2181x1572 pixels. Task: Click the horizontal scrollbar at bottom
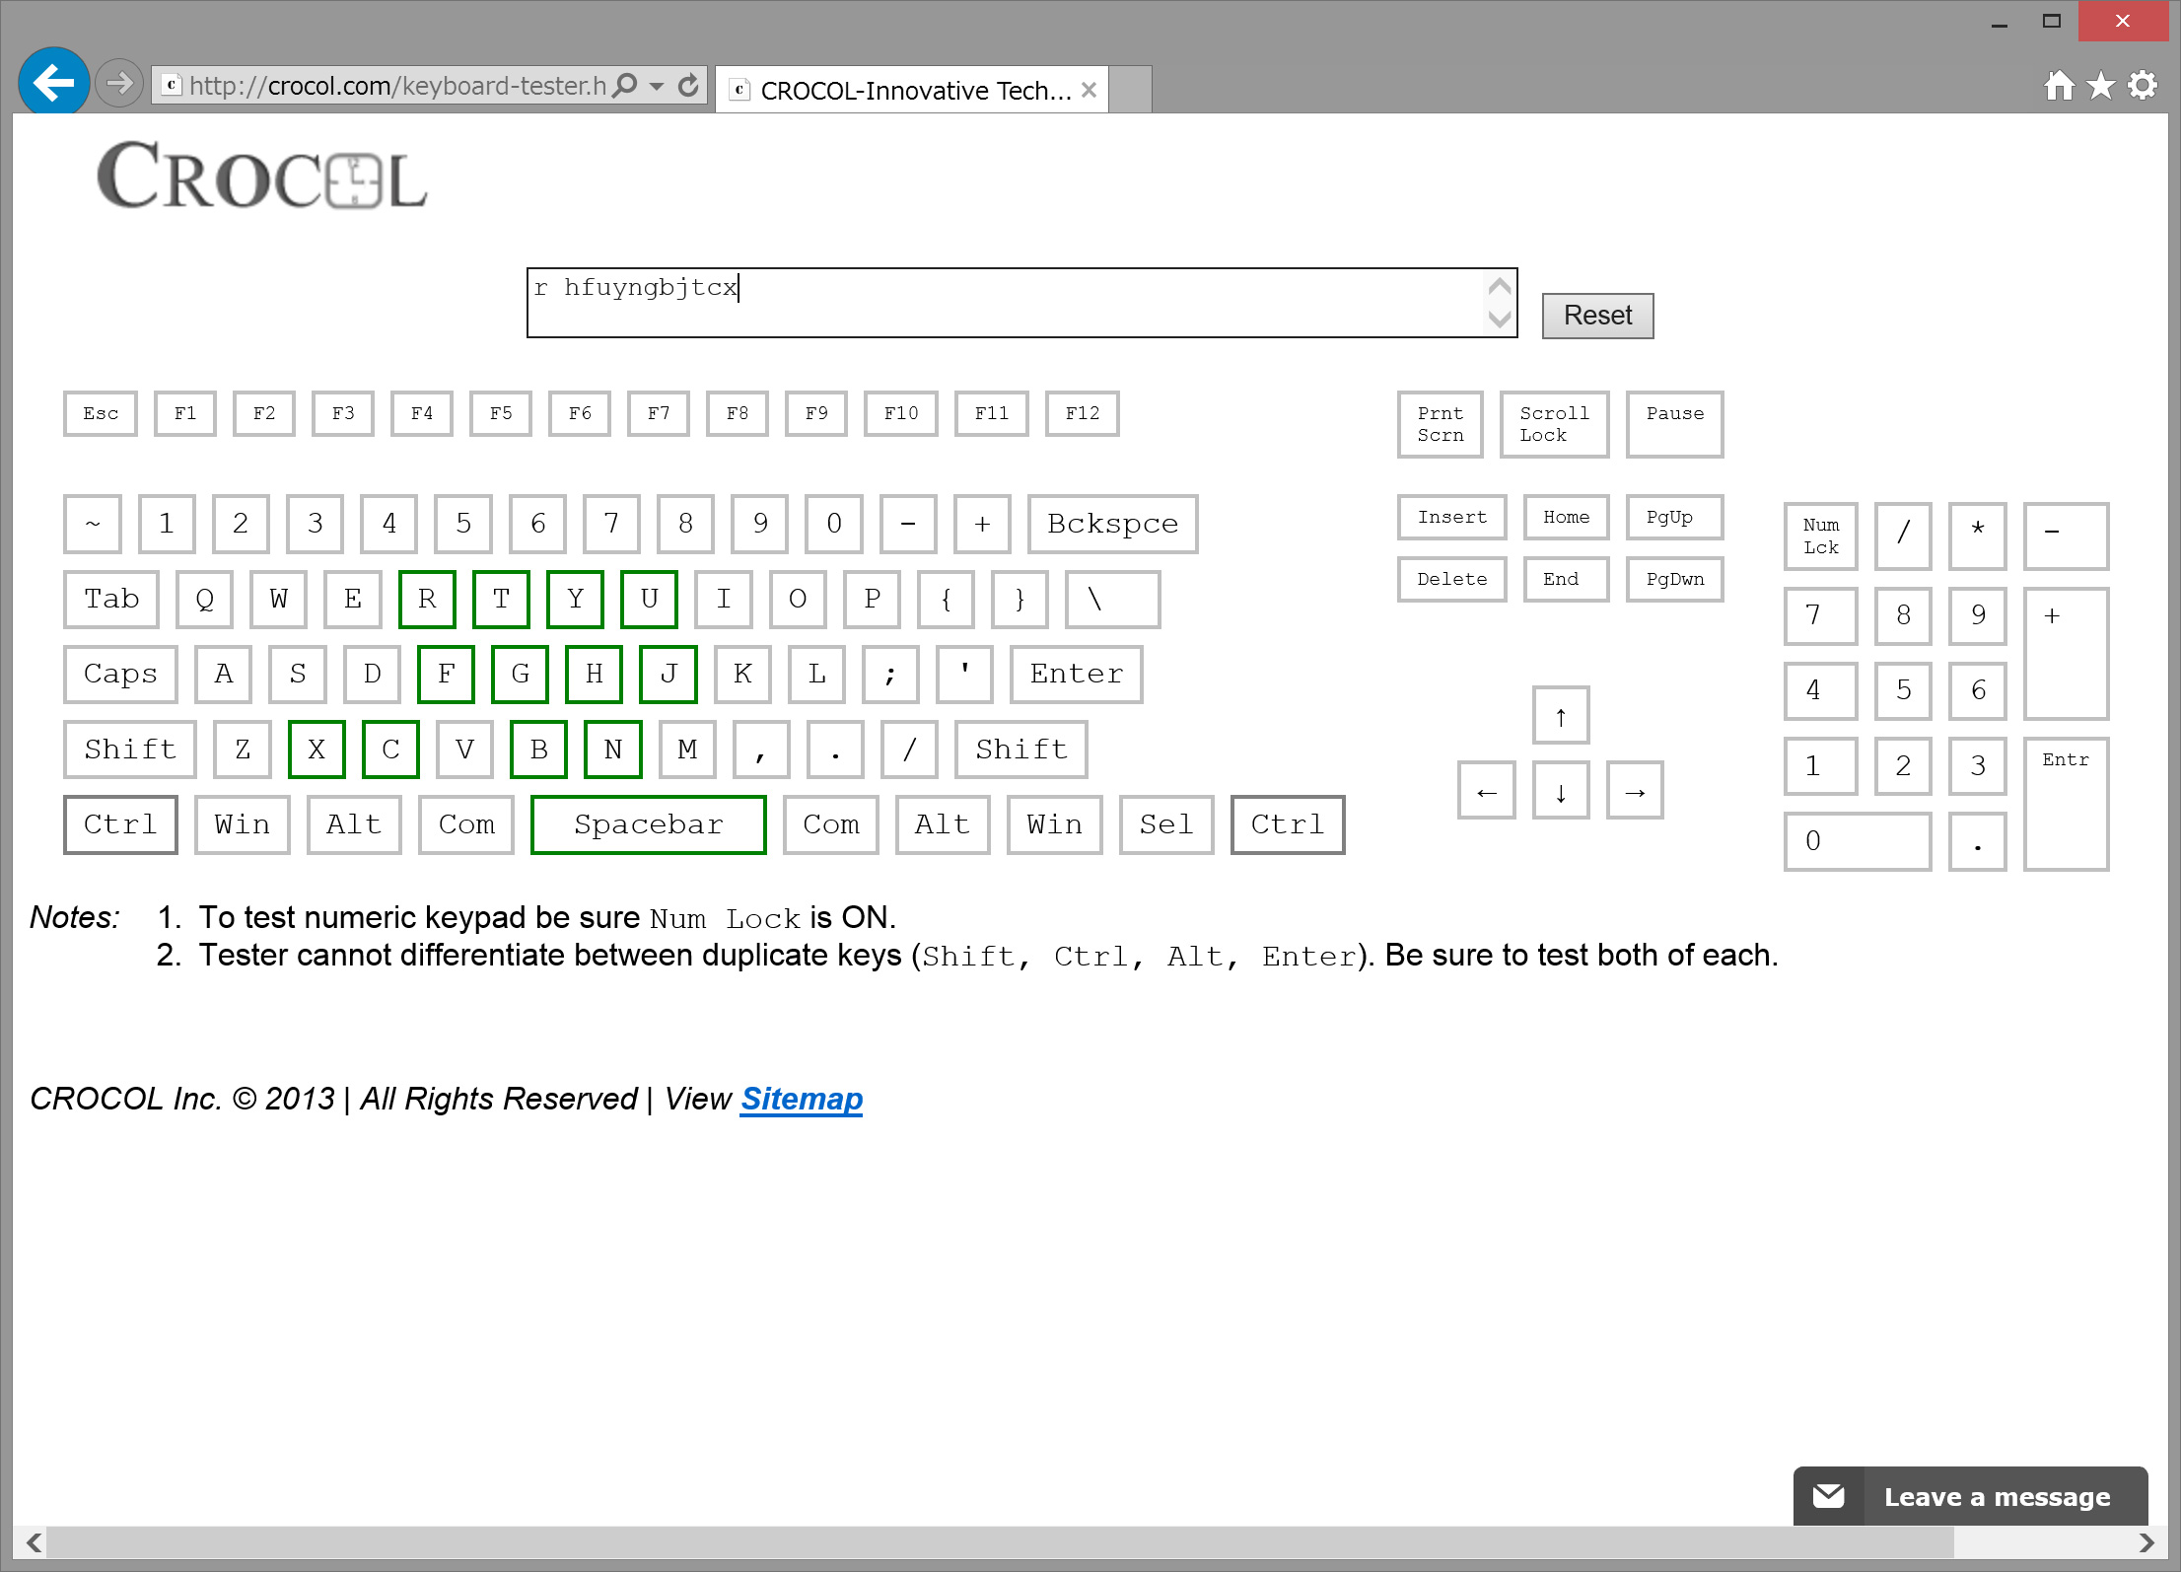(986, 1542)
